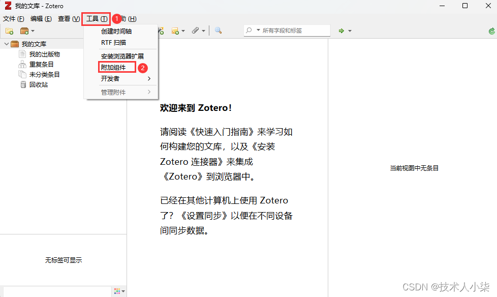This screenshot has height=297, width=497.
Task: Click the Advanced Search magnifier icon
Action: point(218,31)
